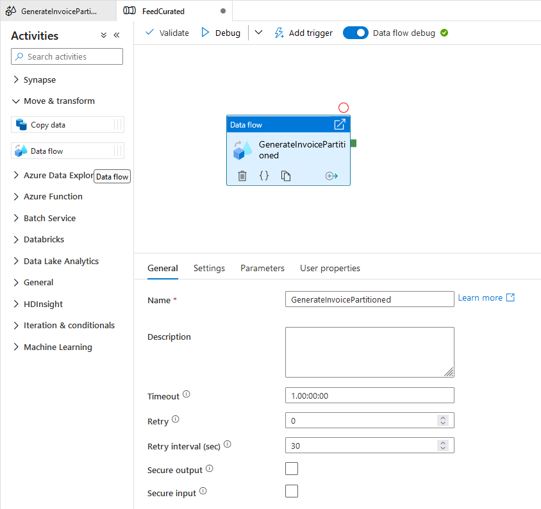Show the Retry info tooltip icon
The image size is (541, 509).
[x=176, y=419]
